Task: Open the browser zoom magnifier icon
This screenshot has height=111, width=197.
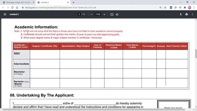Action: (x=160, y=7)
